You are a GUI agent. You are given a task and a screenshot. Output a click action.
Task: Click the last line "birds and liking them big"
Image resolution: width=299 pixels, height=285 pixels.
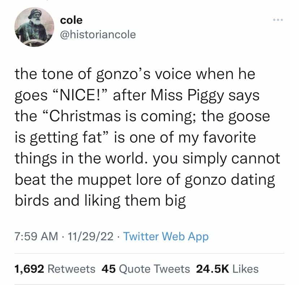(x=100, y=201)
